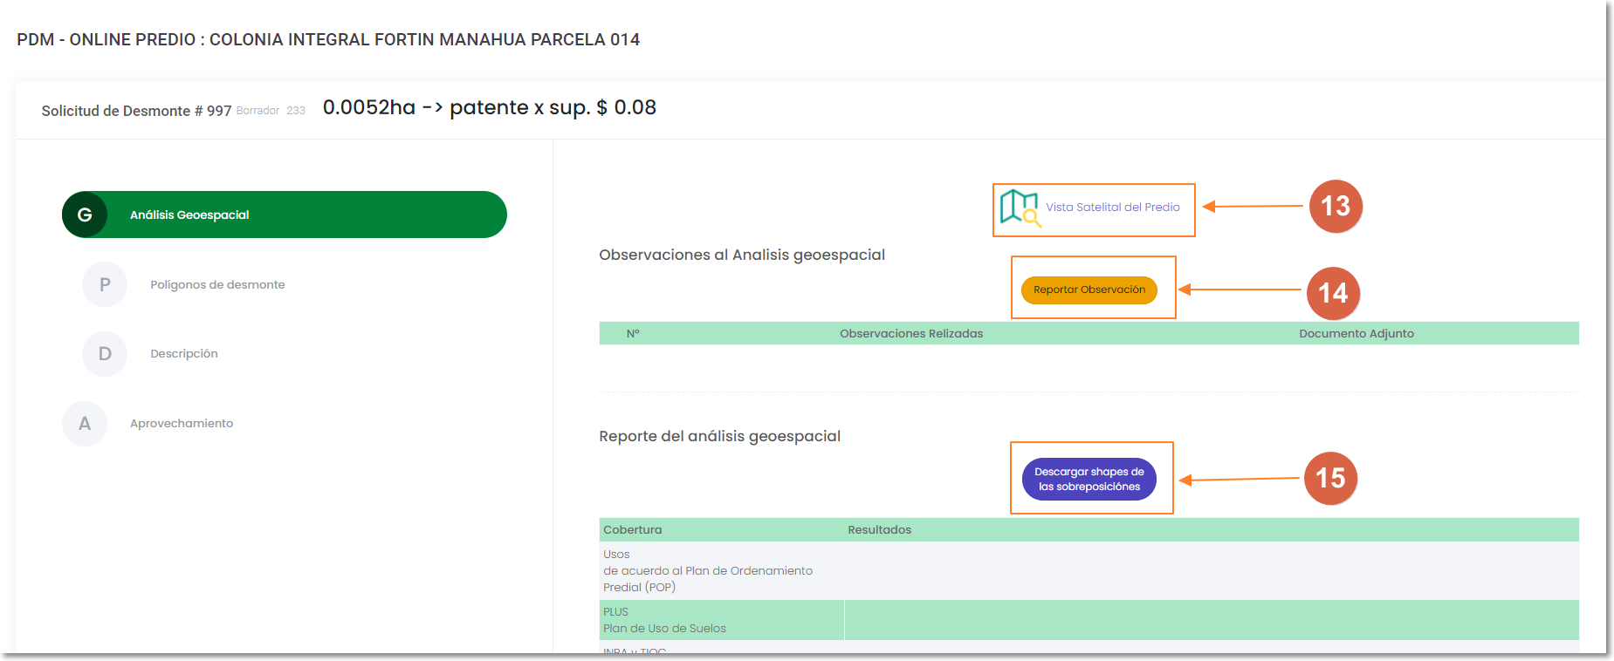Click the Observaciones Relizadas column header
Screen dimensions: 1614x661
point(910,334)
